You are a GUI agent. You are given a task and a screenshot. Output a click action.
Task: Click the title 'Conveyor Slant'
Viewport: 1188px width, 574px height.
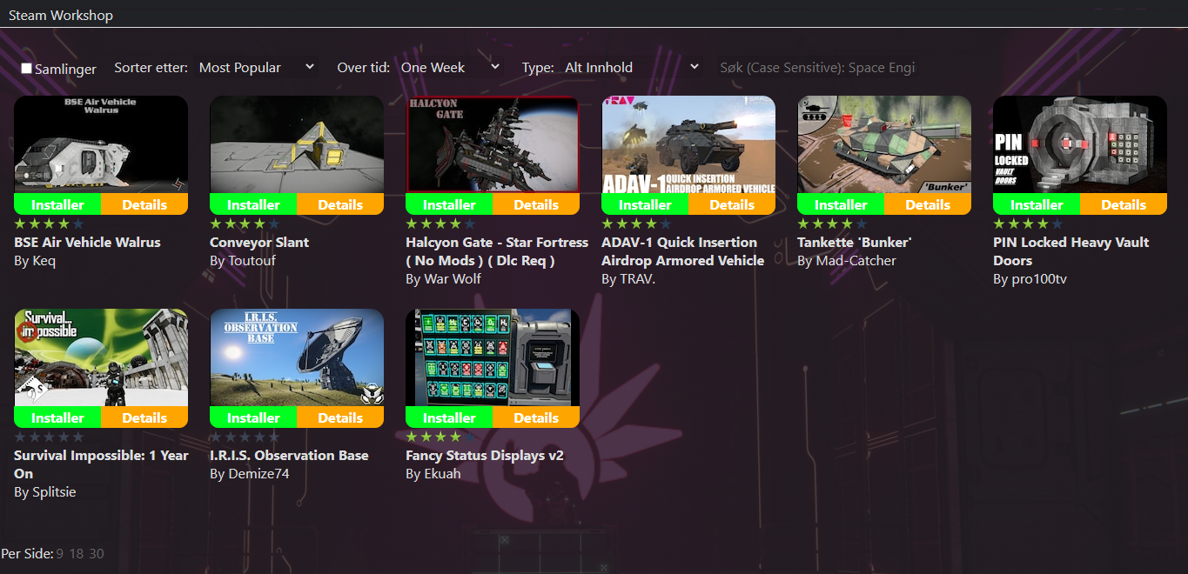pyautogui.click(x=259, y=243)
